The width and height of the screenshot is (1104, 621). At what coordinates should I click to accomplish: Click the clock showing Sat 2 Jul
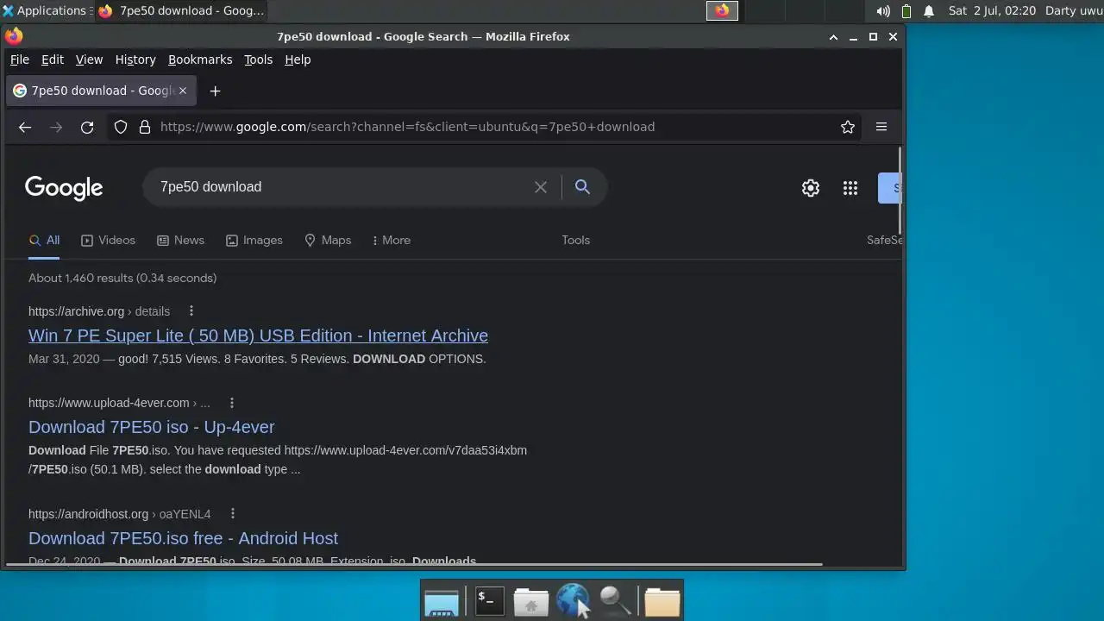click(992, 11)
